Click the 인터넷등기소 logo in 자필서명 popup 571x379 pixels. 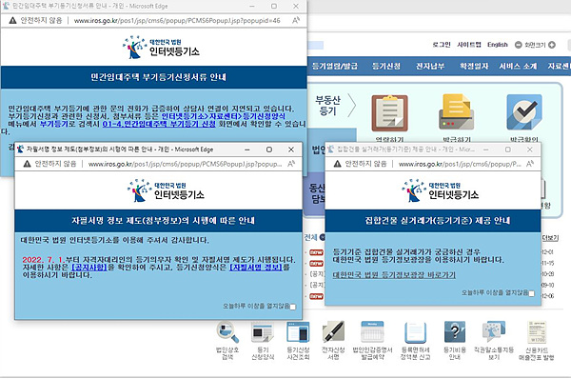pyautogui.click(x=166, y=190)
